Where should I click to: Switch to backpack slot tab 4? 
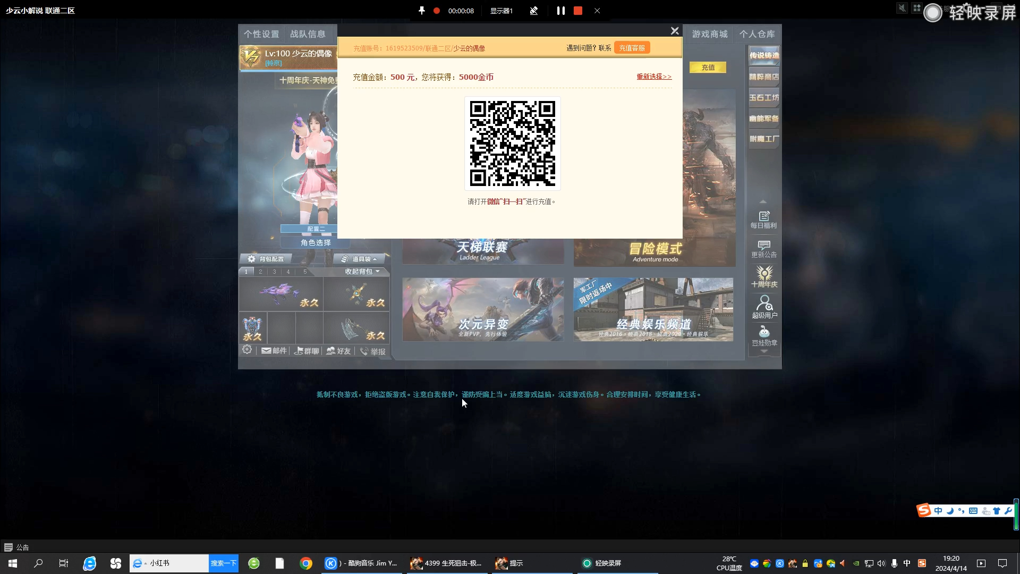(288, 272)
